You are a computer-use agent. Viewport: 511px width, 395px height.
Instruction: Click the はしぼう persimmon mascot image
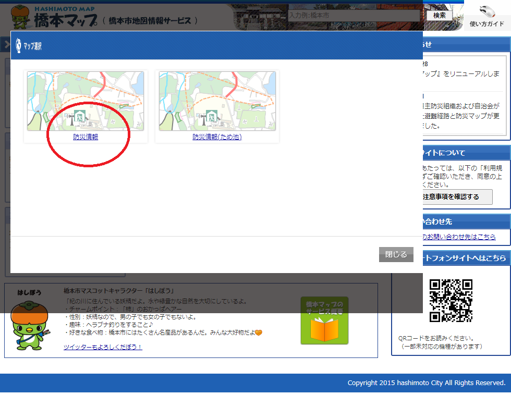[x=30, y=324]
